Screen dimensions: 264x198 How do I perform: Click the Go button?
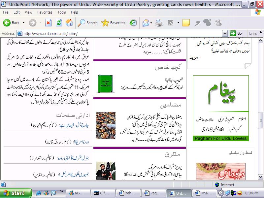coord(236,33)
